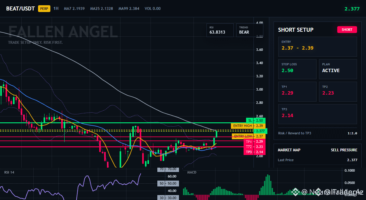
Task: Click the MA7 2.1939 indicator label
Action: point(74,9)
